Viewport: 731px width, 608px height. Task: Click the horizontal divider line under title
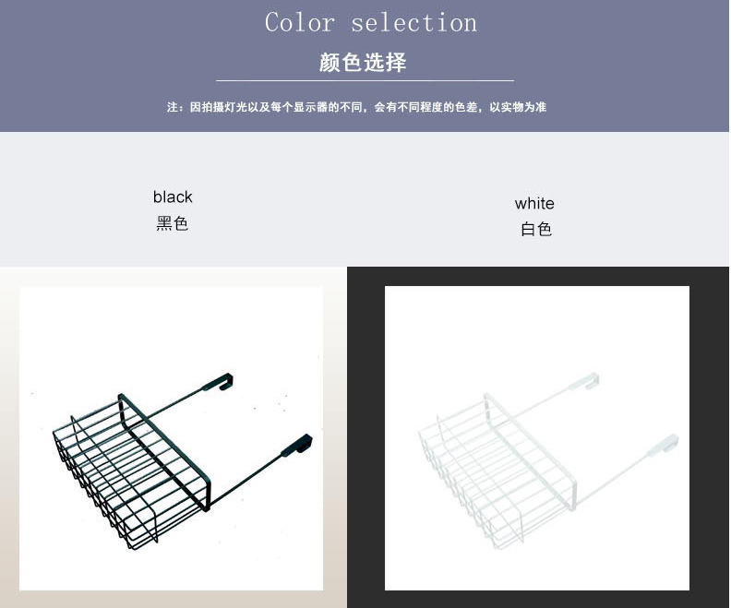point(365,81)
